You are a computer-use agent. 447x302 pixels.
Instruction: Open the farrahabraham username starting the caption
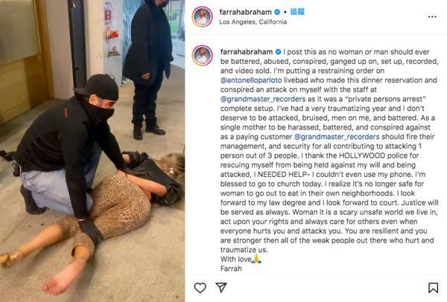click(x=247, y=52)
